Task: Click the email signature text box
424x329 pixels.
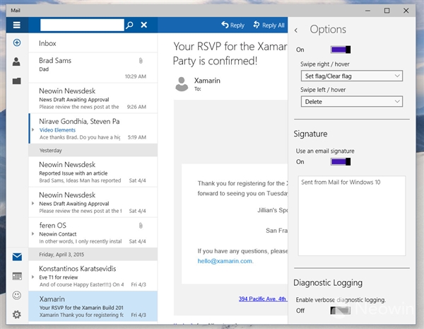Action: (x=351, y=216)
